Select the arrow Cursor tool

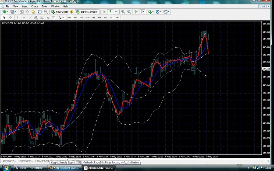pyautogui.click(x=4, y=17)
